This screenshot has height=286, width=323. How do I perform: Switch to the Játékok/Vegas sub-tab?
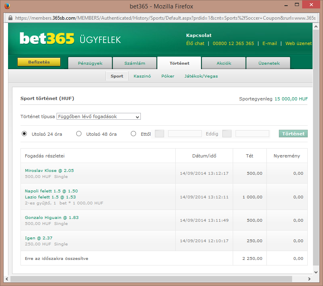click(201, 76)
